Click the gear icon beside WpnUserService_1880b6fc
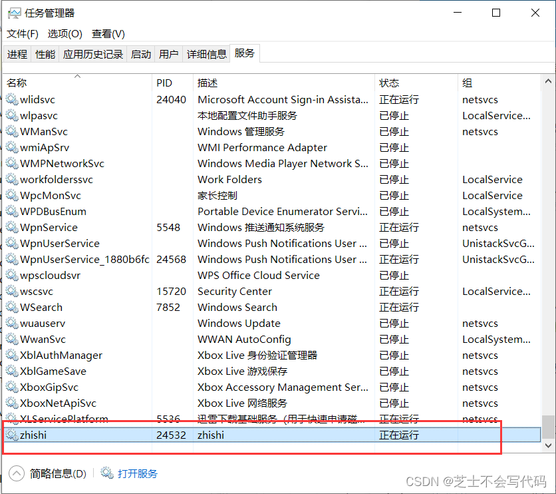The height and width of the screenshot is (494, 556). click(x=12, y=259)
